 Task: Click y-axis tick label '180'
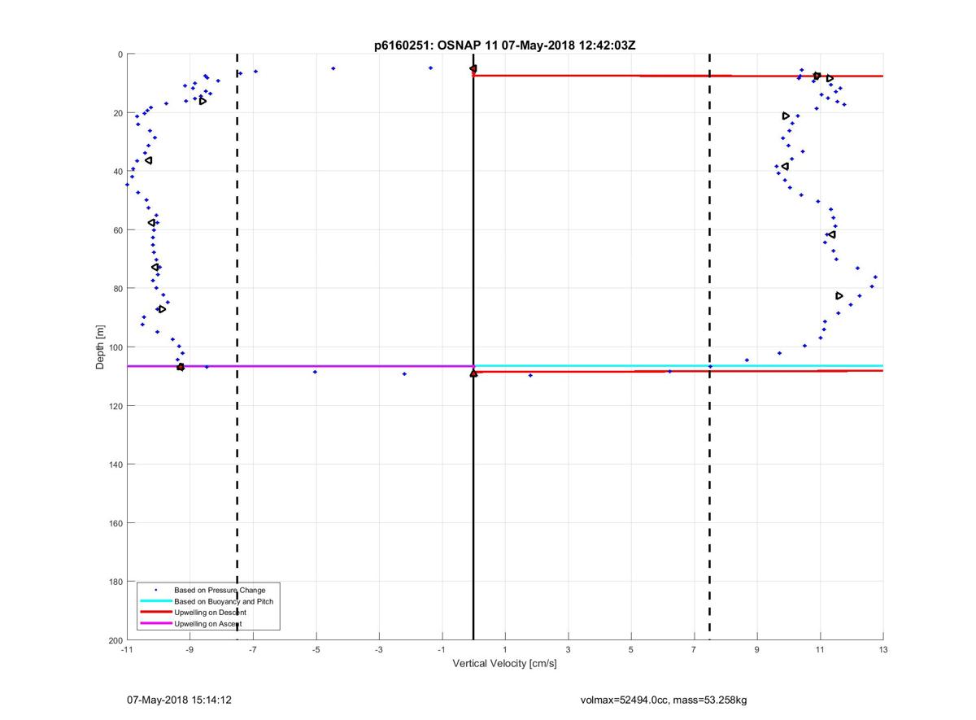tap(115, 582)
